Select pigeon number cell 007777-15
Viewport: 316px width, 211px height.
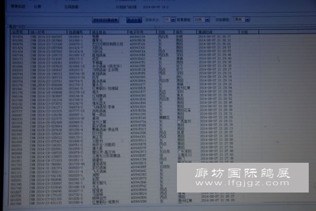[77, 111]
